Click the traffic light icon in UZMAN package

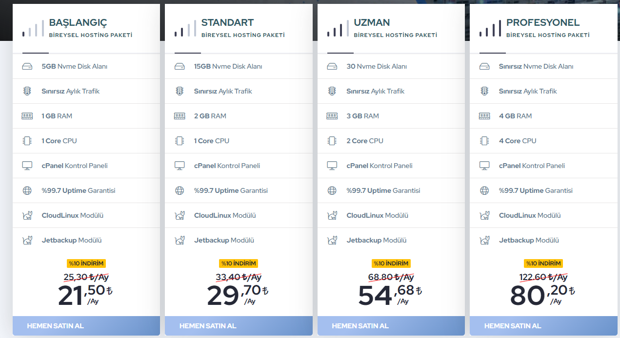click(332, 91)
